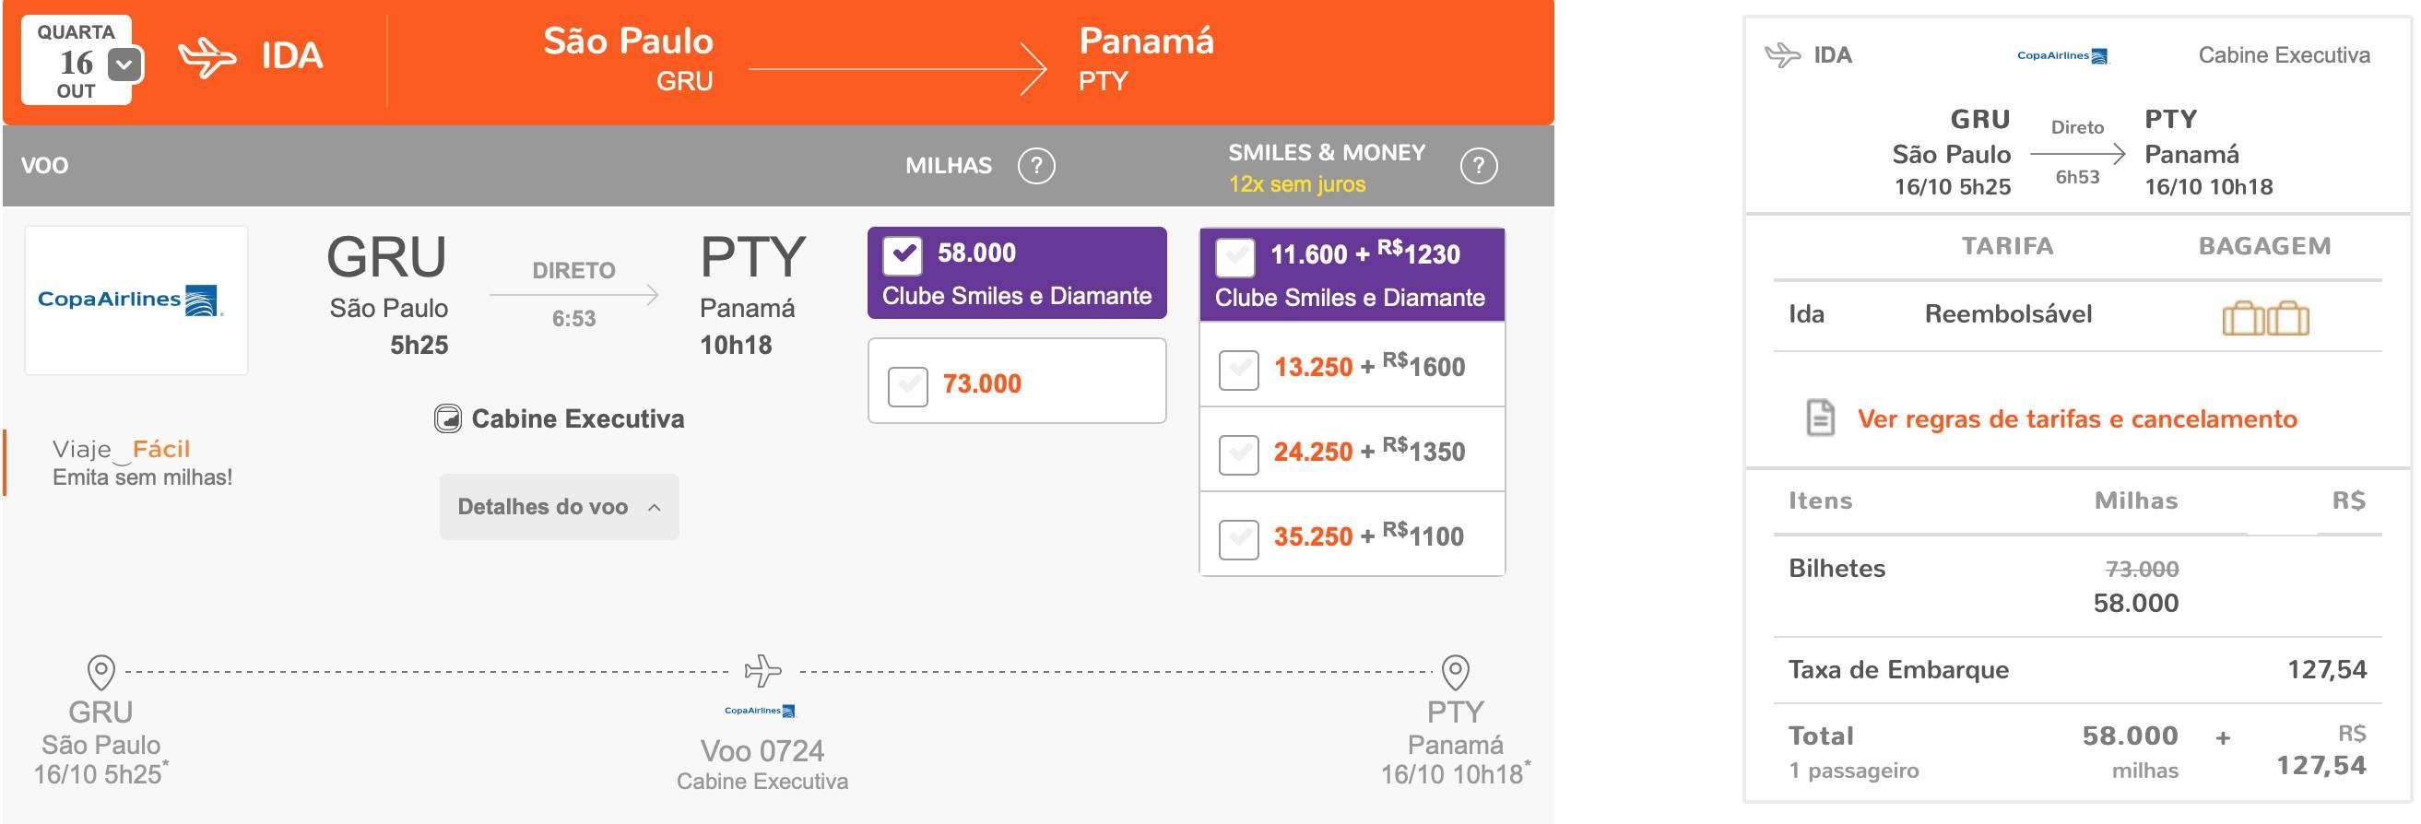Click the airplane icon next to IDA header
Viewport: 2421px width, 824px height.
pos(207,58)
